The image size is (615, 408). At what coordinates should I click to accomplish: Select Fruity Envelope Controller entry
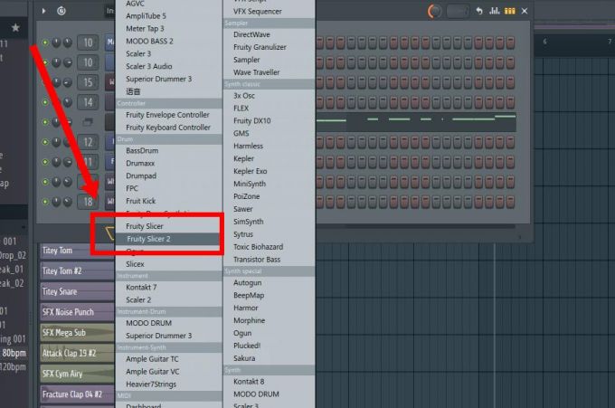(x=167, y=115)
